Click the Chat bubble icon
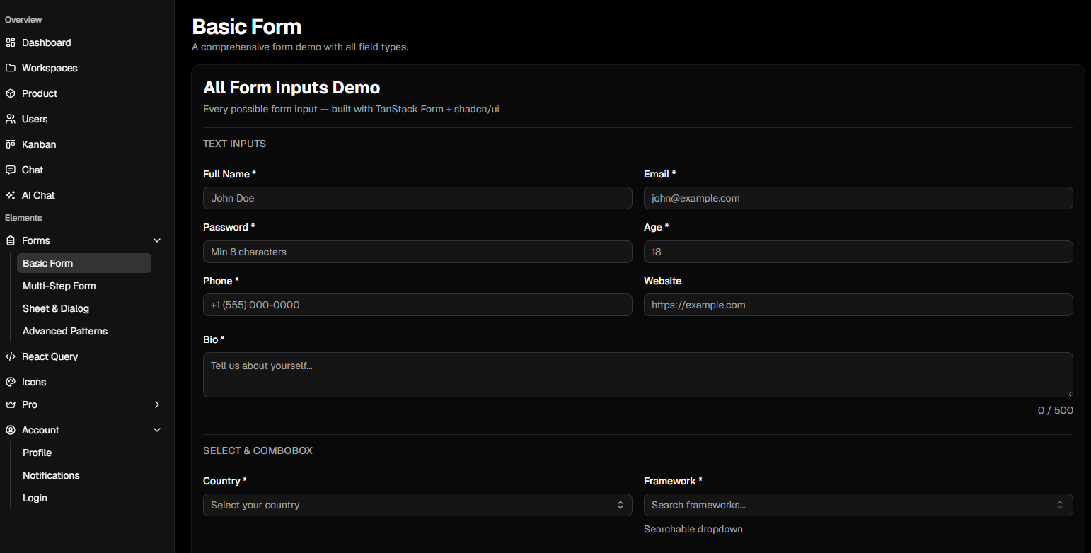 pos(11,170)
